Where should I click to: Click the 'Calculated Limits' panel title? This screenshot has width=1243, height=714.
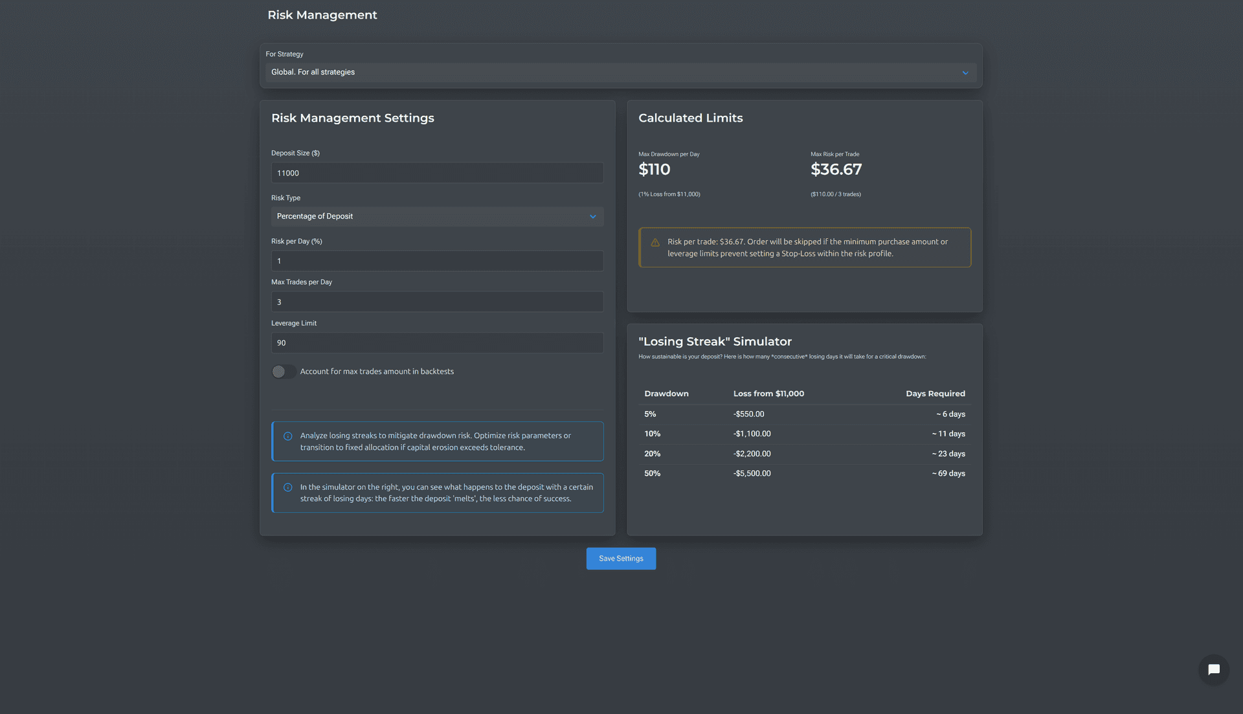click(690, 118)
